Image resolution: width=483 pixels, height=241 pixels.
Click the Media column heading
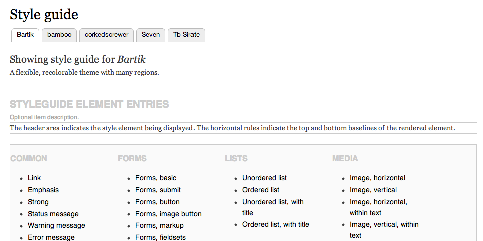[x=345, y=159]
